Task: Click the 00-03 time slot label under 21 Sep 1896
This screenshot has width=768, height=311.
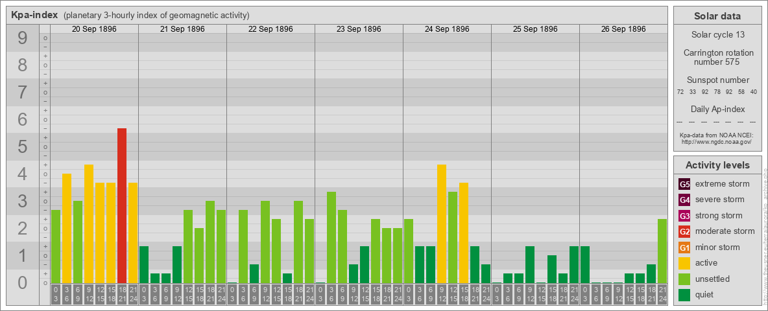Action: pos(144,294)
